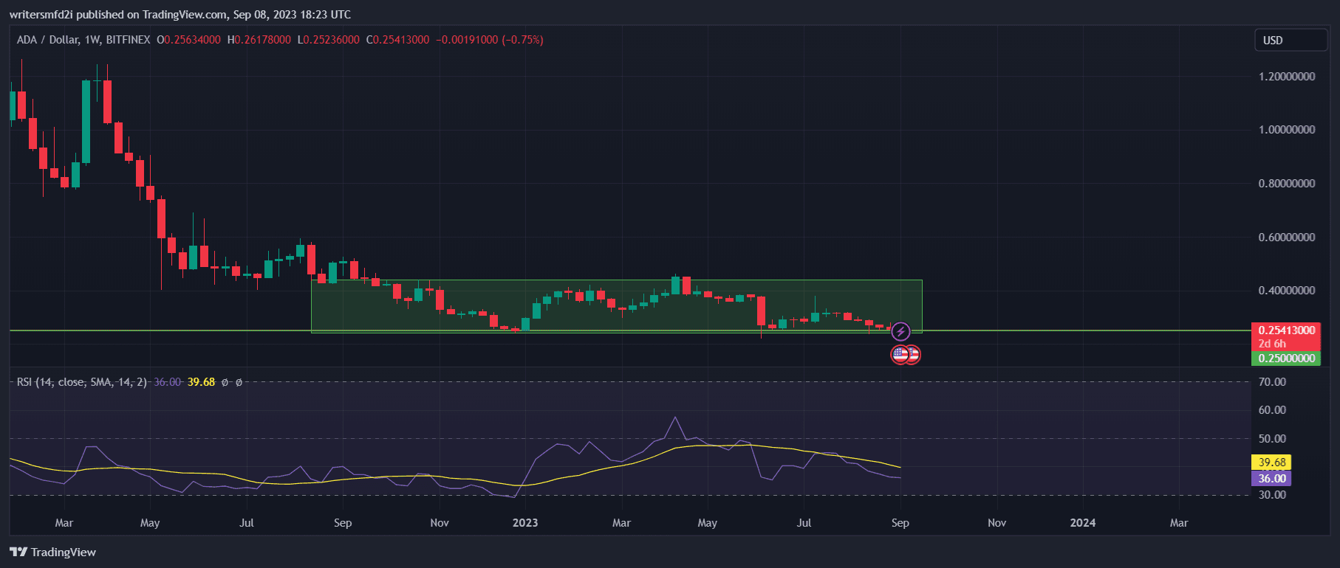Click the 1.20000000 price scale label
Screen dimensions: 1340x568
click(x=1286, y=77)
